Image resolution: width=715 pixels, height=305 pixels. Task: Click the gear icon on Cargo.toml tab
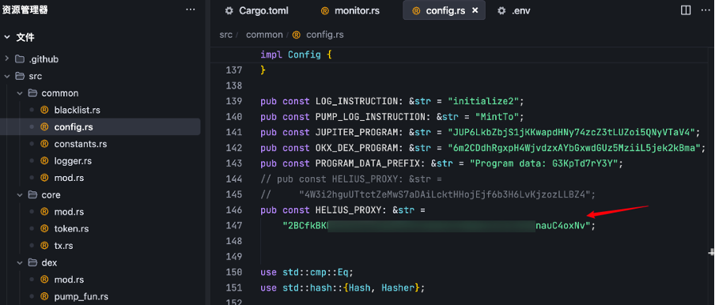tap(229, 10)
